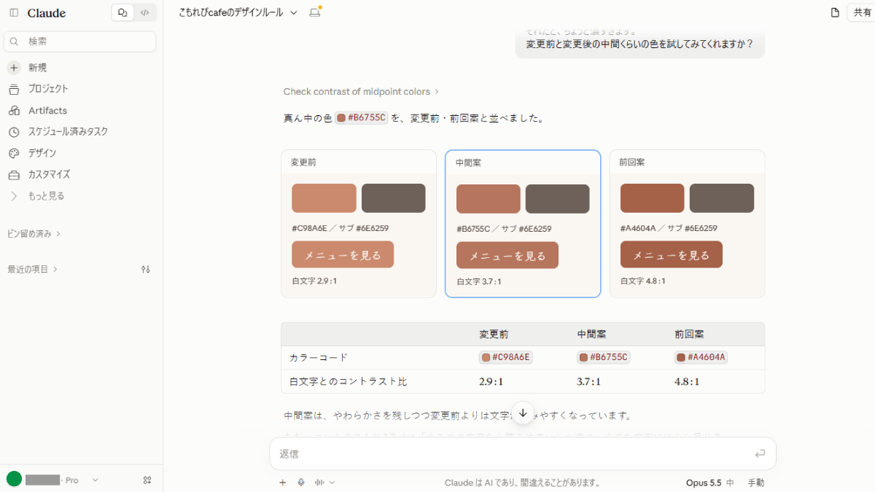Click the palette icon for デザイン
Viewport: 875px width, 492px height.
tap(14, 153)
